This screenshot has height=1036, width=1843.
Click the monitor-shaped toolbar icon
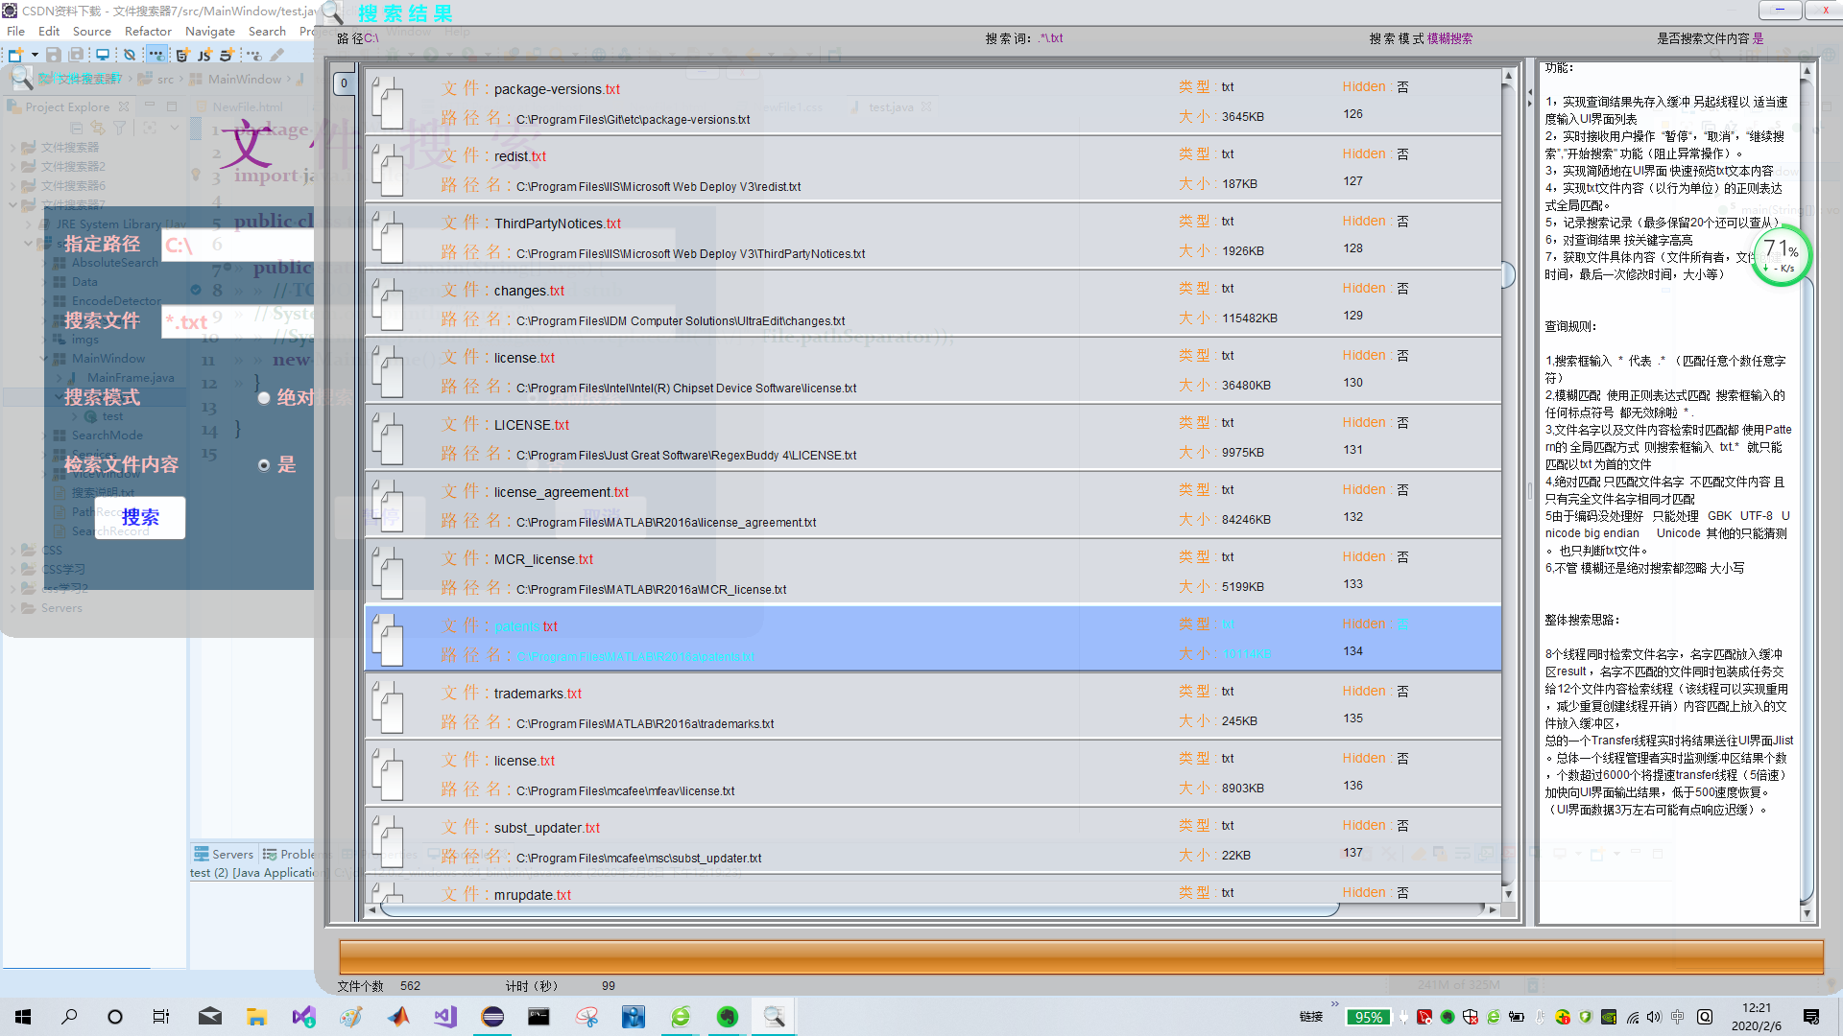click(x=102, y=55)
